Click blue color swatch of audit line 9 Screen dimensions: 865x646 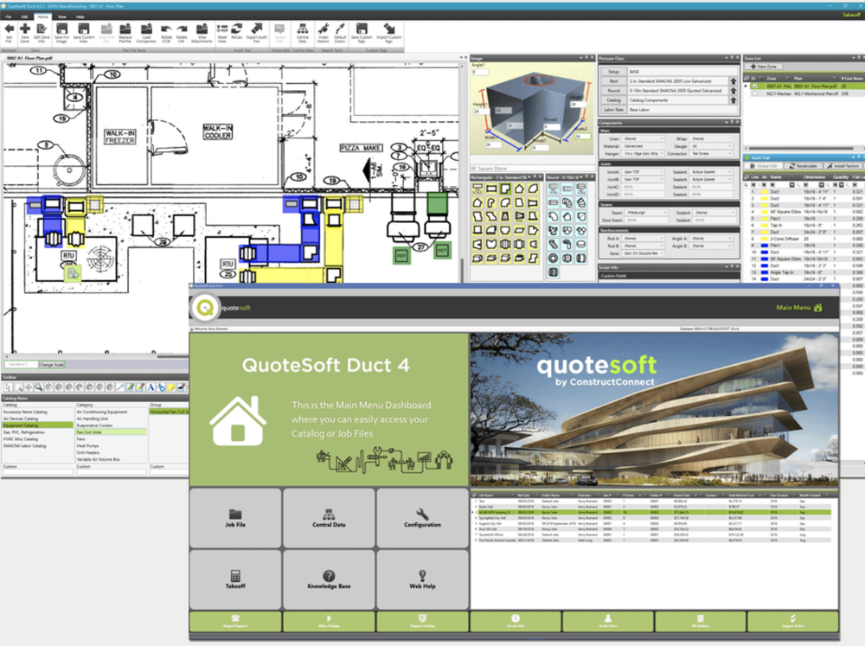[765, 245]
